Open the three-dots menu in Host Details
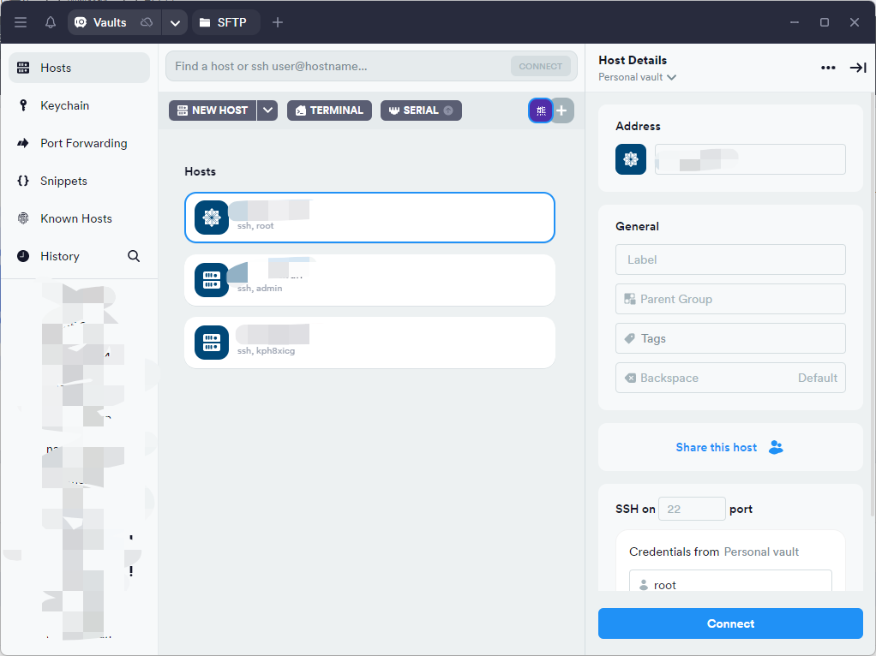The image size is (876, 656). click(827, 68)
